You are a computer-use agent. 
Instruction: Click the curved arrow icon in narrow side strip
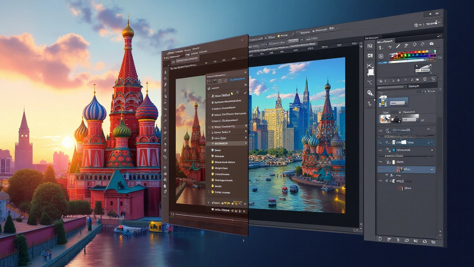click(370, 103)
